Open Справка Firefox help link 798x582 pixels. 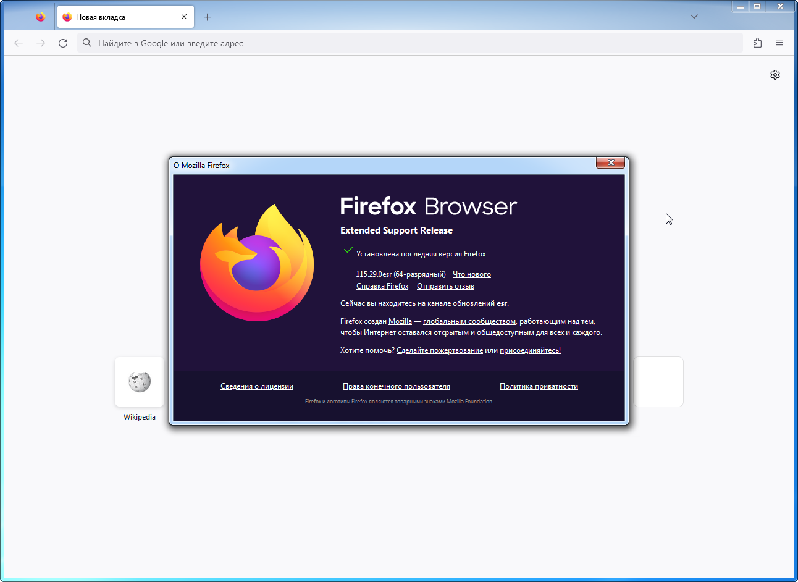[382, 286]
